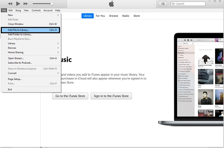Viewport: 224px width, 148px height.
Task: Open the Help menu
Action: (57, 10)
